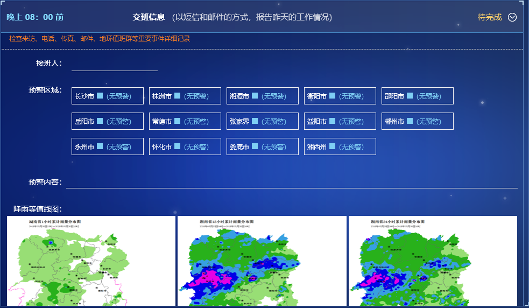This screenshot has width=529, height=308.
Task: Open the 1-hour rainfall map thumbnail
Action: click(91, 261)
